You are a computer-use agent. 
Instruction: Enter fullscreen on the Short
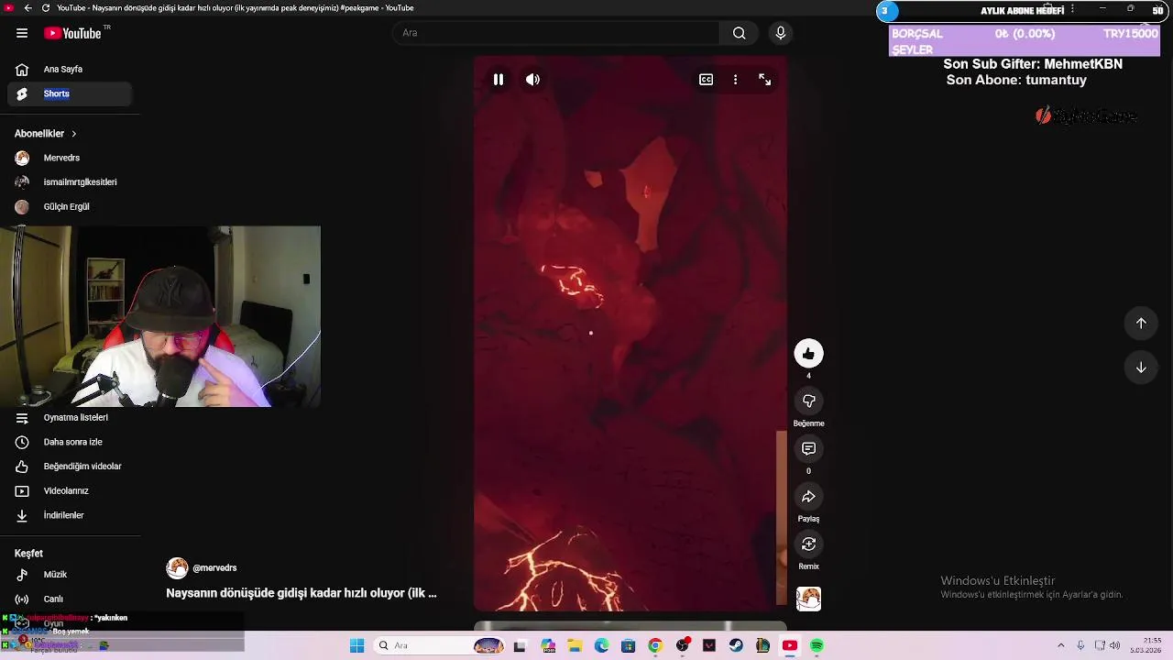point(765,80)
